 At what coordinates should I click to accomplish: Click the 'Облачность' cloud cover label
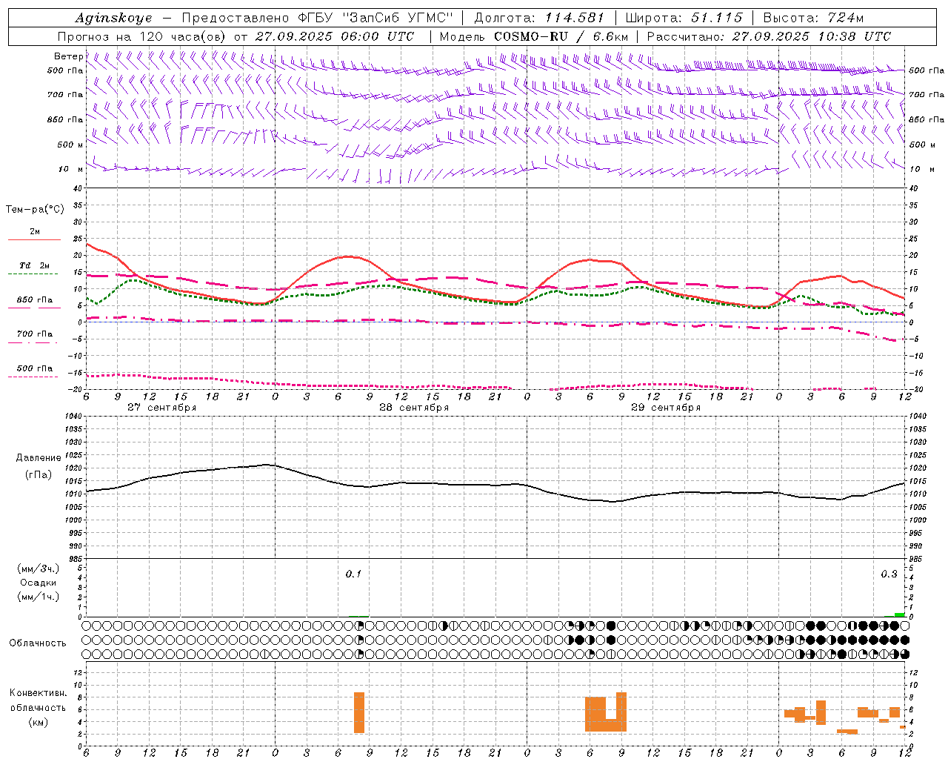pyautogui.click(x=38, y=643)
